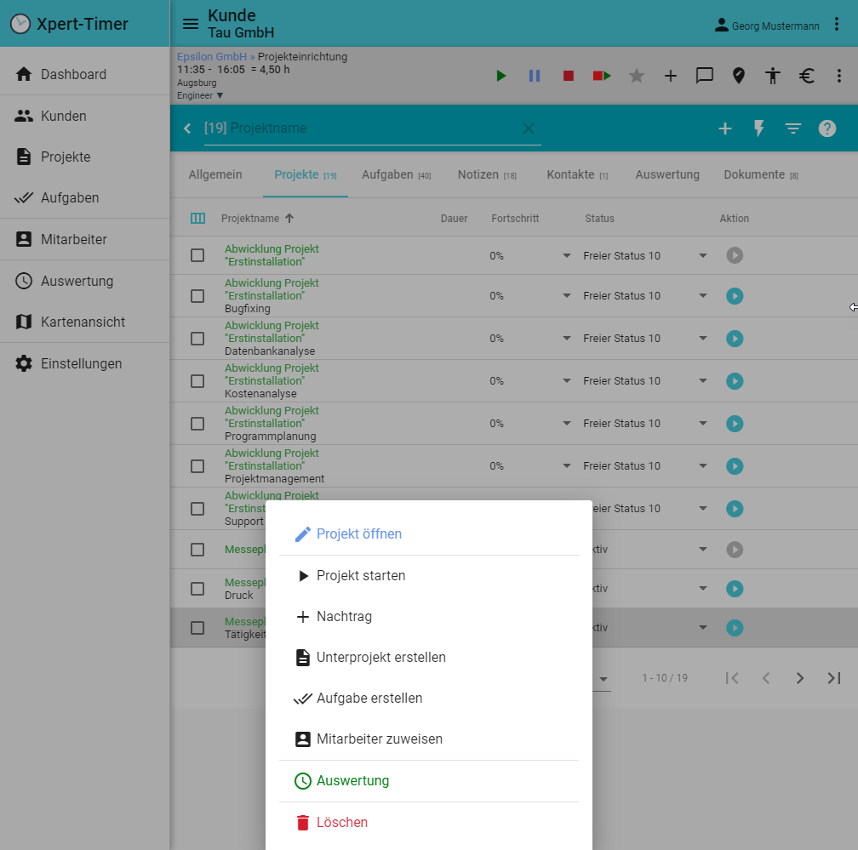Image resolution: width=858 pixels, height=850 pixels.
Task: Switch to the Aufgaben tab
Action: (x=387, y=174)
